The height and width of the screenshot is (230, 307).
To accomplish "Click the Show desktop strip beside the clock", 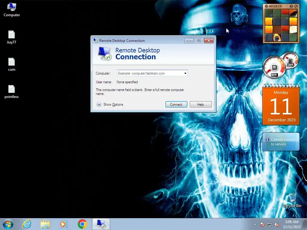I will (x=305, y=224).
